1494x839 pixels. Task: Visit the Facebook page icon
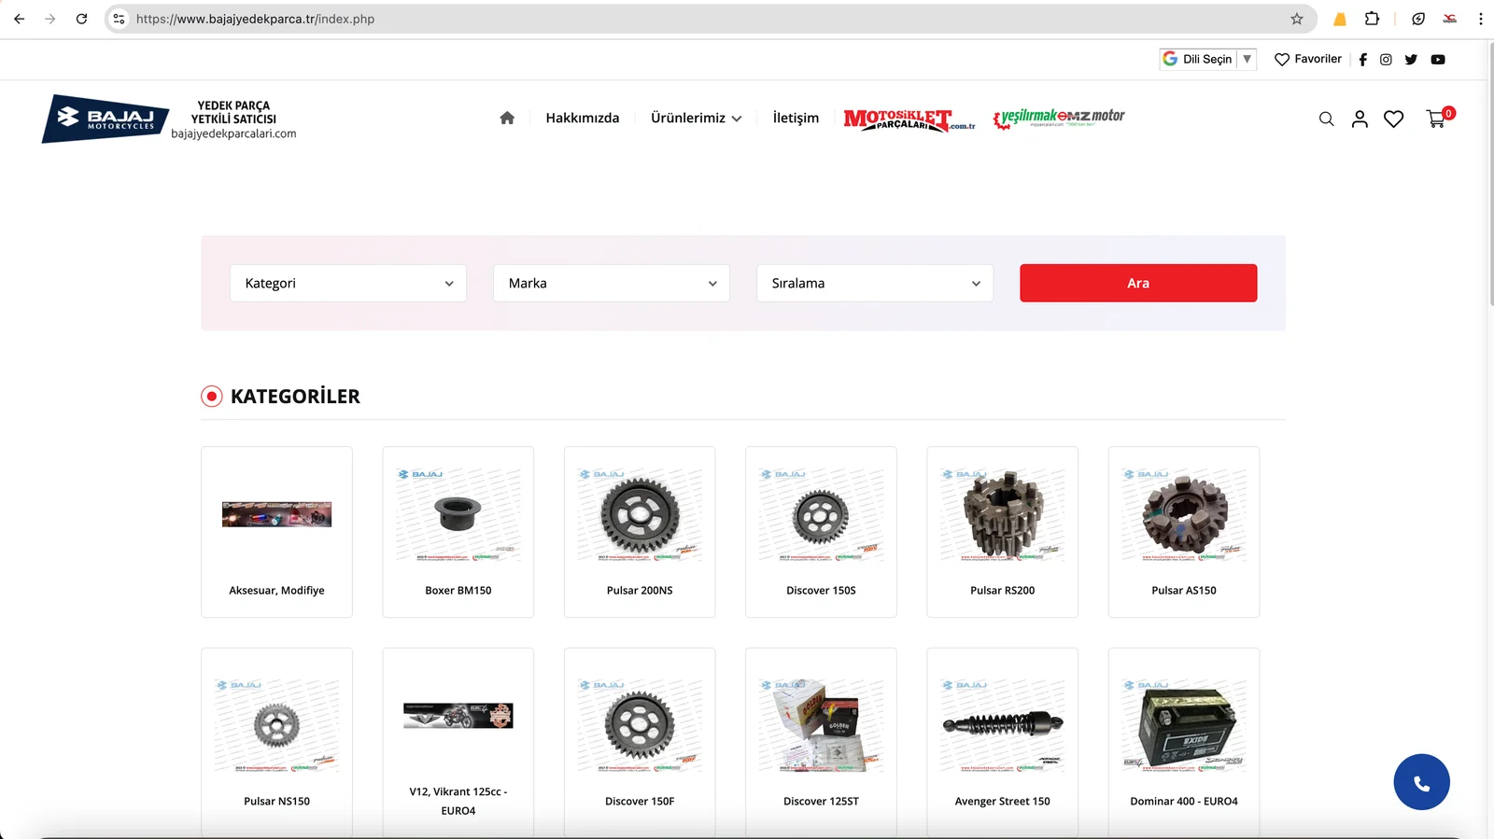point(1363,60)
